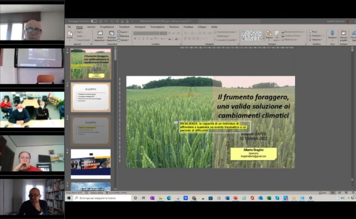Select the SCALETTA slide 2 thumbnail

click(90, 97)
